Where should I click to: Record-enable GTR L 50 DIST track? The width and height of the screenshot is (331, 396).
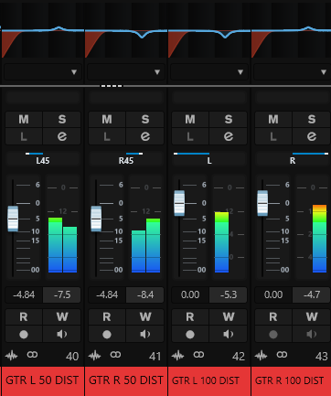[x=24, y=334]
